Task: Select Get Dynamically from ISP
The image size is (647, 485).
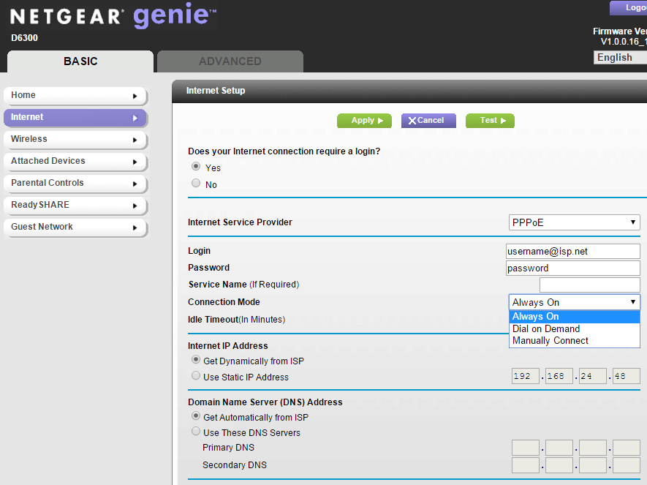Action: (196, 359)
